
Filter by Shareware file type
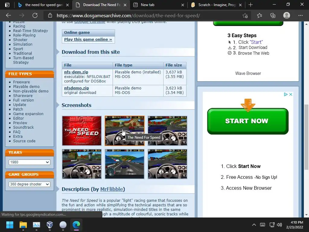point(23,96)
